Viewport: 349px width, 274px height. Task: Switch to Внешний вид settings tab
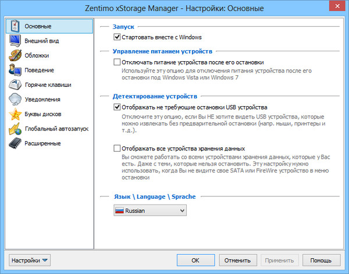tap(42, 41)
